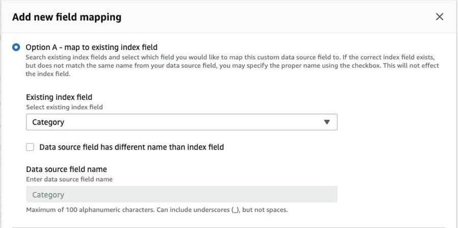The width and height of the screenshot is (458, 228).
Task: Open the Existing index field dropdown
Action: (x=182, y=122)
